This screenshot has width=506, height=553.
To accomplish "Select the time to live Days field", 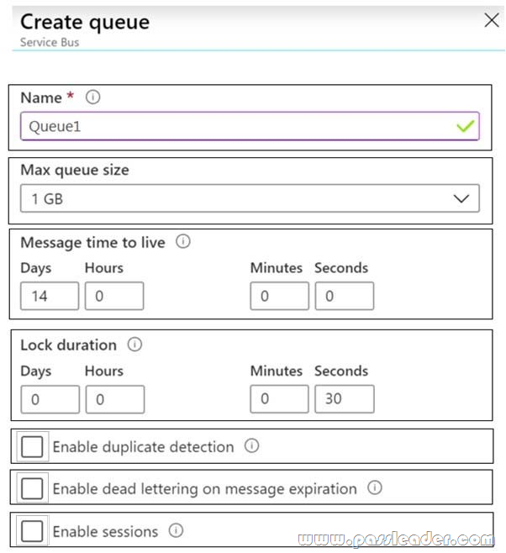I will 50,296.
